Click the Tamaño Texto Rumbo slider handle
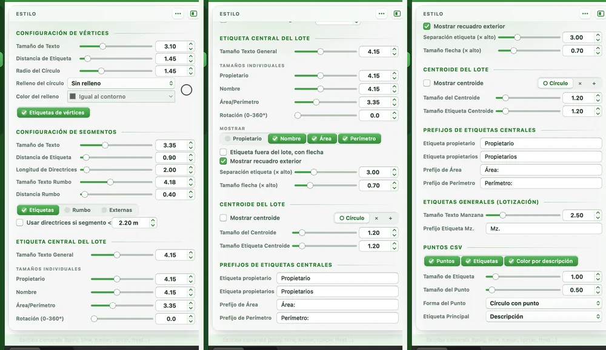The height and width of the screenshot is (350, 606). (x=110, y=182)
